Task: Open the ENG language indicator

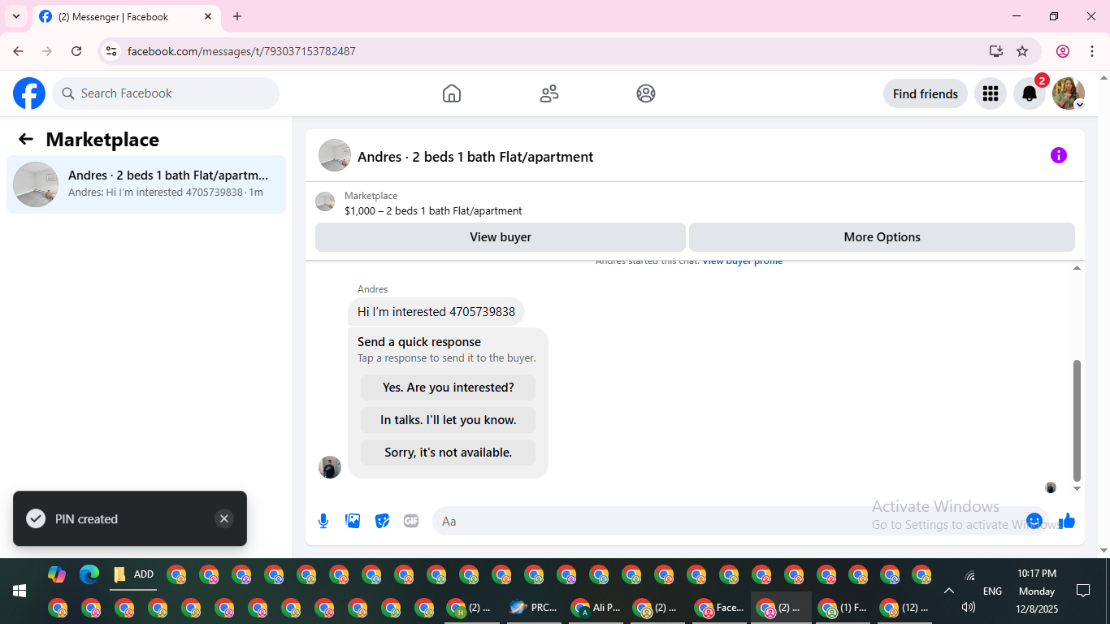Action: click(x=992, y=591)
